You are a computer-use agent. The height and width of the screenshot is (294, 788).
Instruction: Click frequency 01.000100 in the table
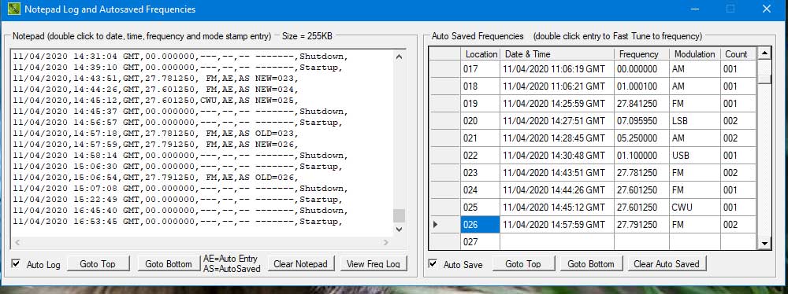tap(641, 86)
